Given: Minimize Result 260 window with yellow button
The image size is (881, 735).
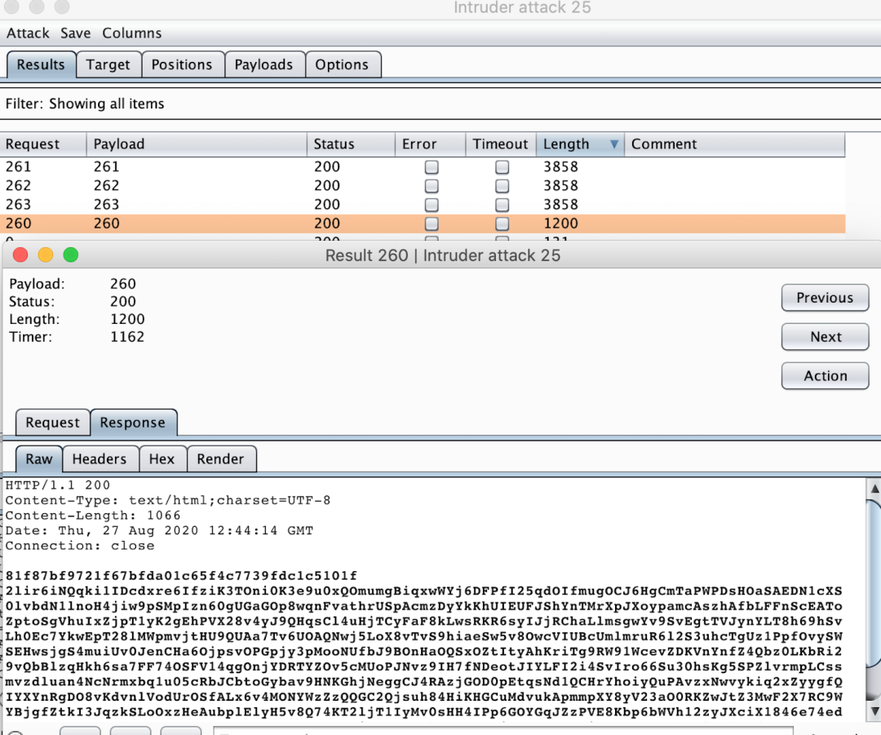Looking at the screenshot, I should [46, 255].
